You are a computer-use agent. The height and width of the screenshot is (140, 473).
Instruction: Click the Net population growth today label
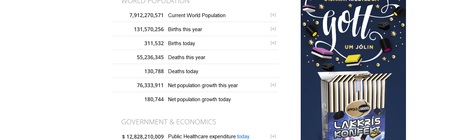199,99
